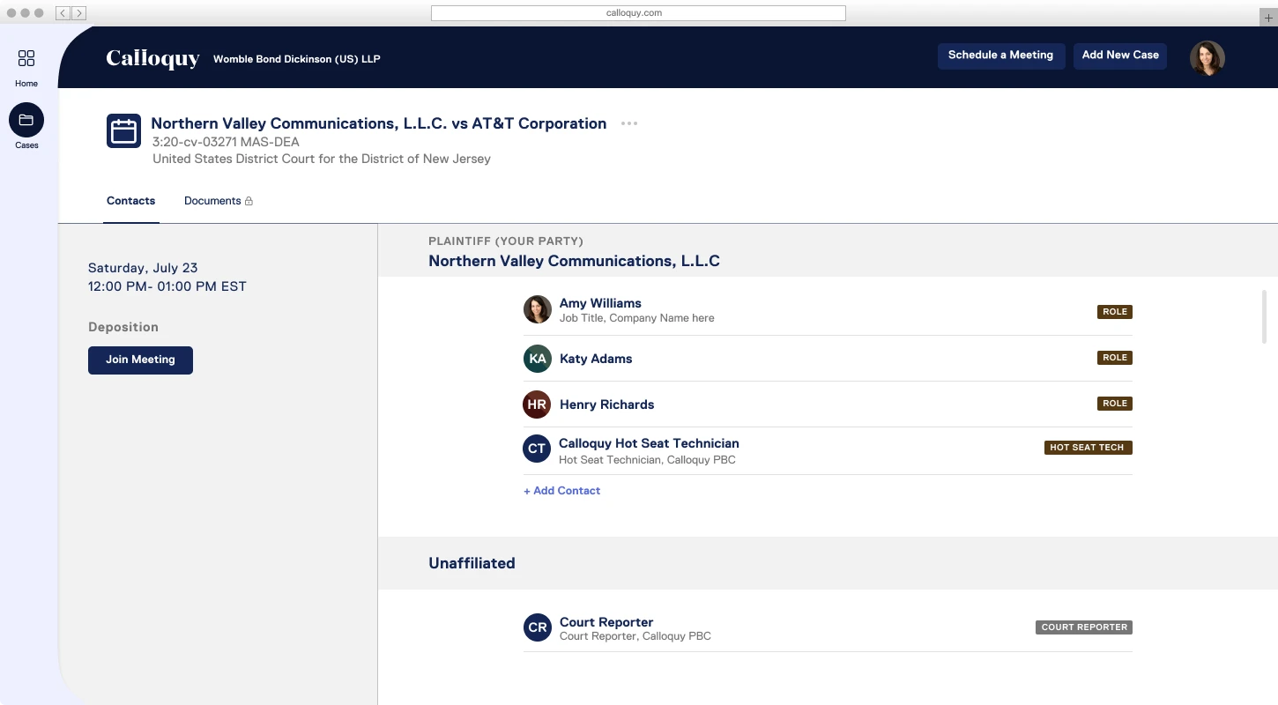Click the CT Hot Seat Technician avatar
The image size is (1278, 705).
(537, 449)
